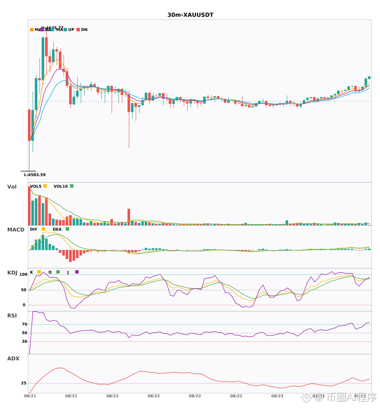This screenshot has height=408, width=380.
Task: Click the green DEA legend swatch
Action: point(67,229)
